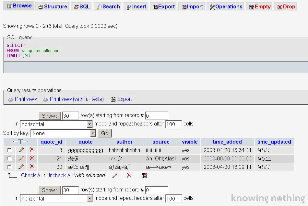Focus the upper repeat headers field

click(x=174, y=124)
